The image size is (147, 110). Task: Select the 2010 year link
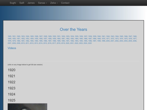coord(23,43)
